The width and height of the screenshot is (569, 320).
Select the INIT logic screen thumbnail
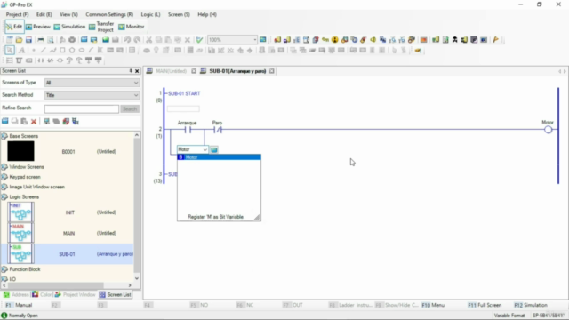pyautogui.click(x=20, y=212)
